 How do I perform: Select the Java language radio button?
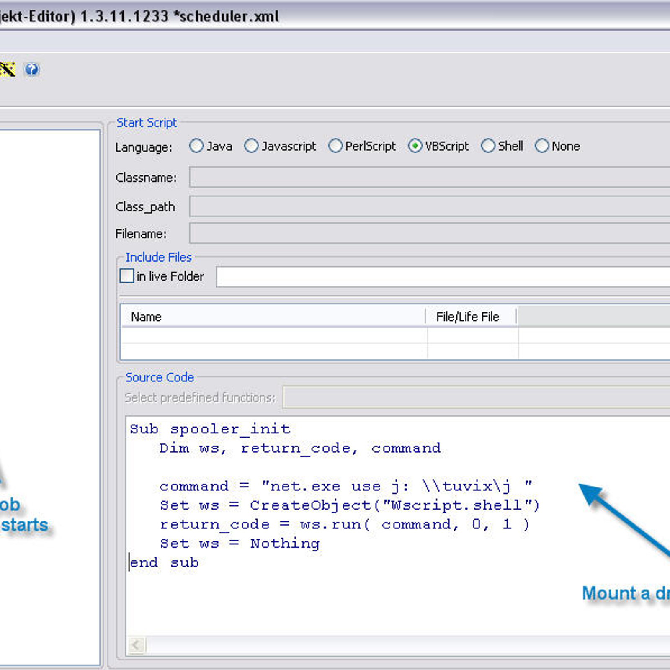pos(196,146)
